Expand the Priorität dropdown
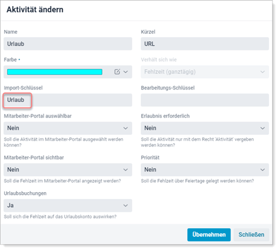 tap(205, 170)
